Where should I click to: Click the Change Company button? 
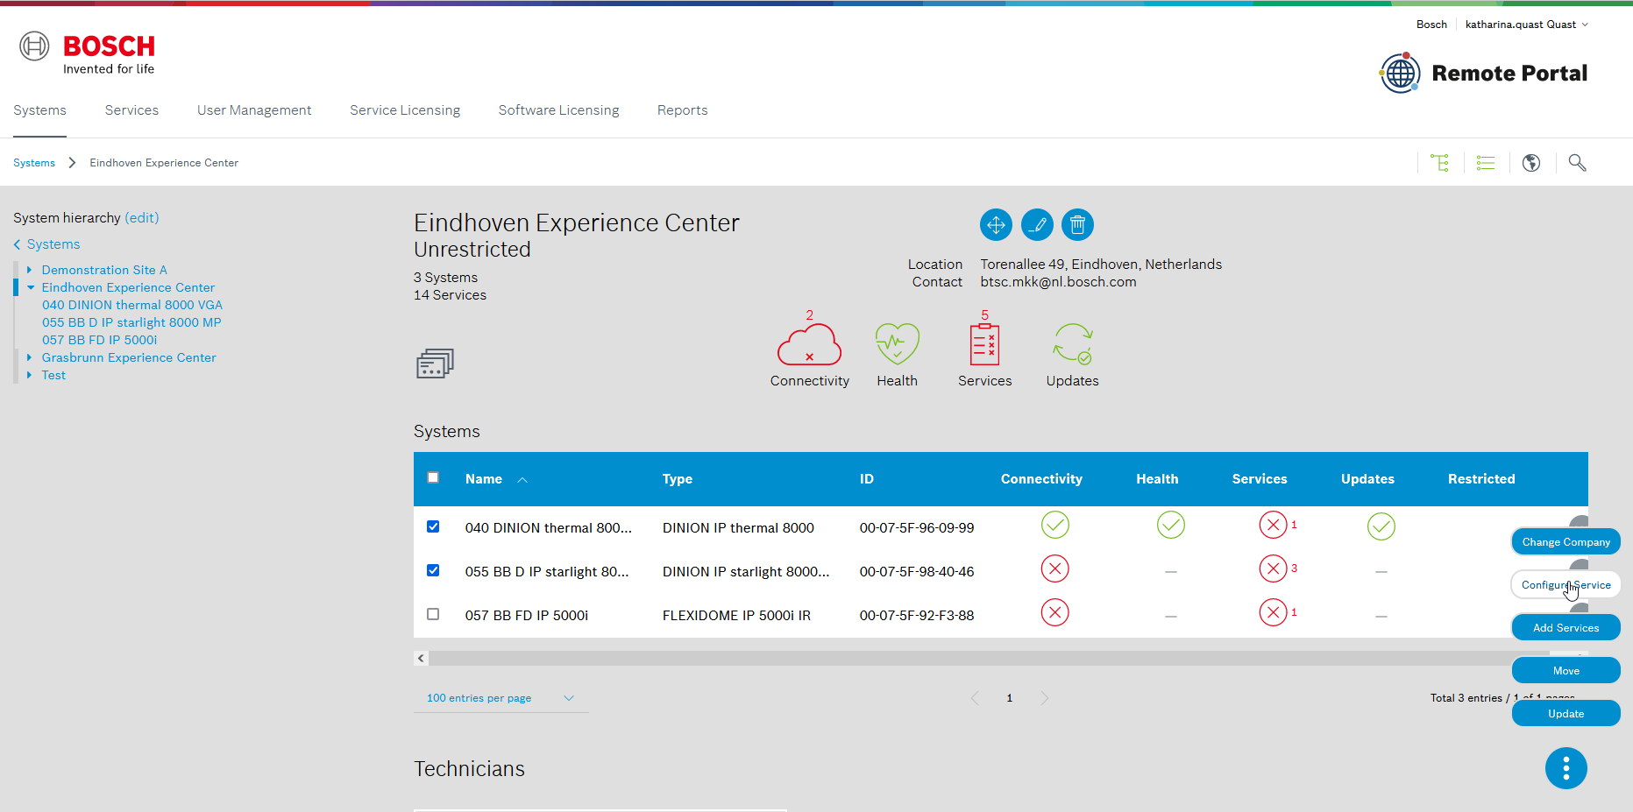point(1566,541)
